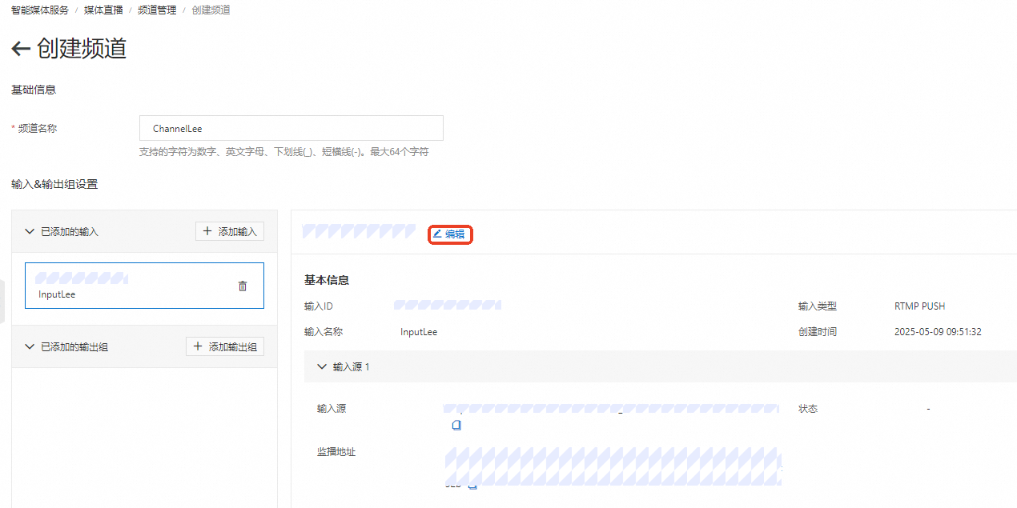This screenshot has width=1017, height=508.
Task: Click the 状态 label
Action: [808, 409]
